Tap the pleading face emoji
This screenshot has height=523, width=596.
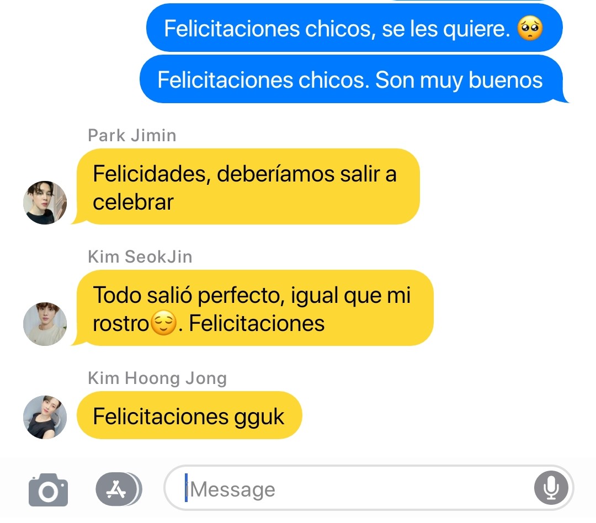pos(530,28)
